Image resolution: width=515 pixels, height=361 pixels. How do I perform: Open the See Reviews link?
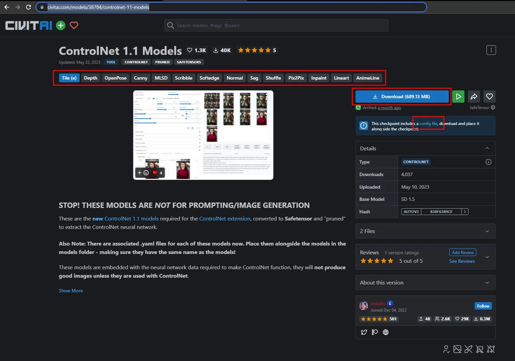tap(462, 261)
